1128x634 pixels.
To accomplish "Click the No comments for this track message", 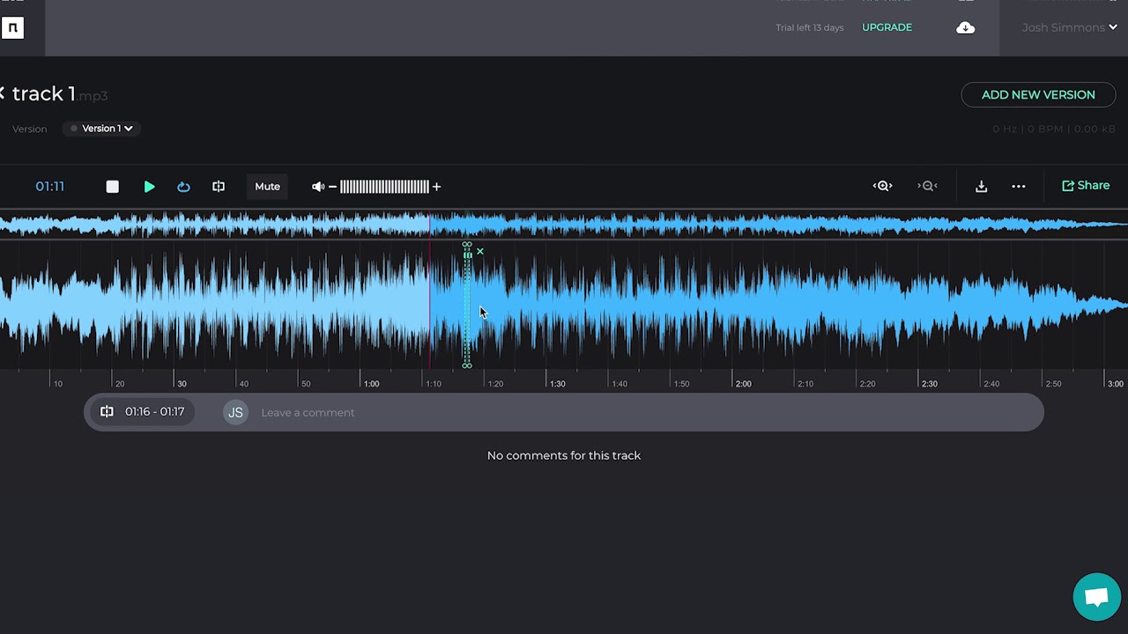I will click(564, 455).
